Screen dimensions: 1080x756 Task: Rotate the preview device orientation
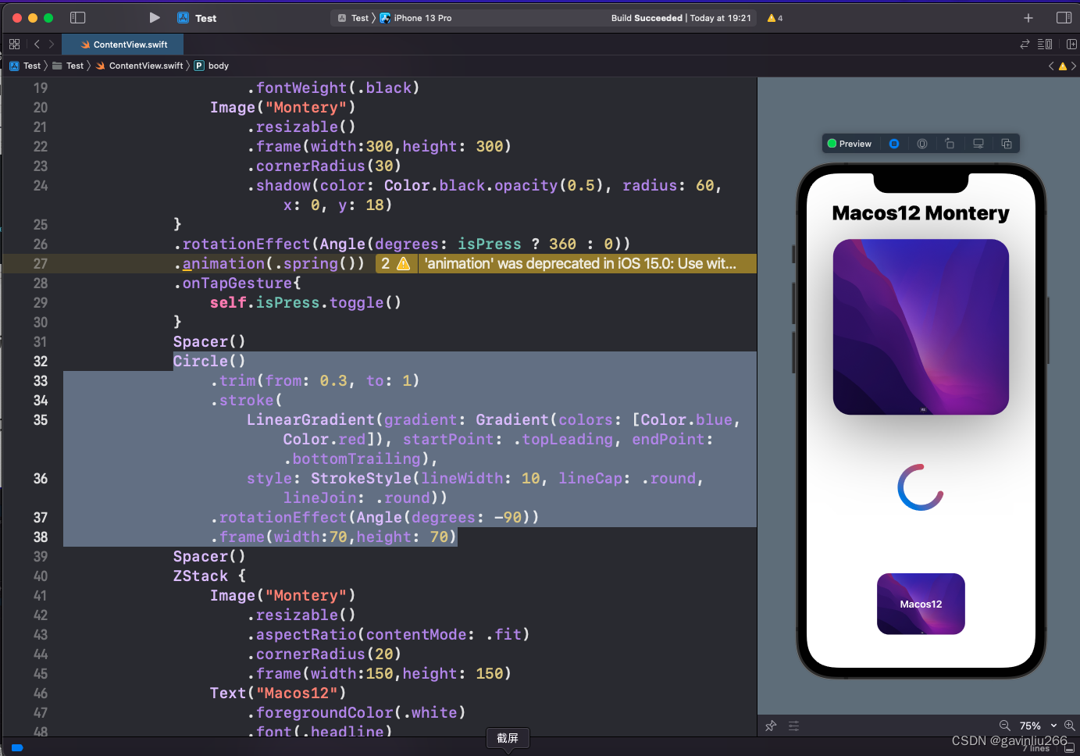(x=950, y=144)
